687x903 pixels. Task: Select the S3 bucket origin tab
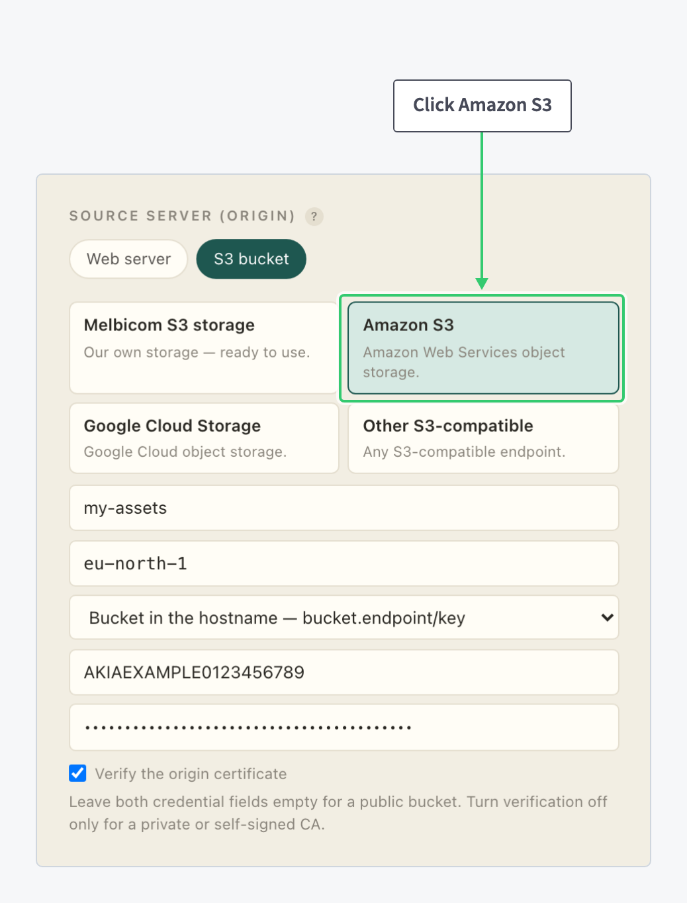[x=252, y=259]
